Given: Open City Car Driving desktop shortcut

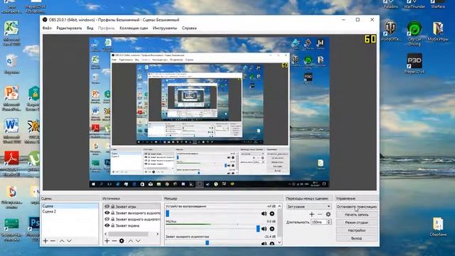Looking at the screenshot, I should point(414,33).
